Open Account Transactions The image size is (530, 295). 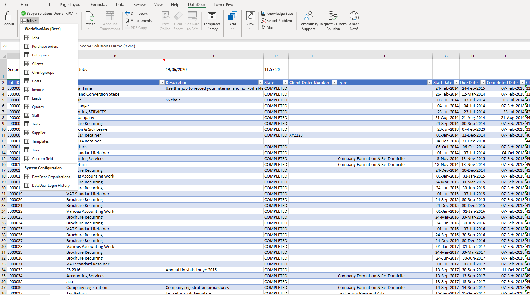[x=110, y=21]
